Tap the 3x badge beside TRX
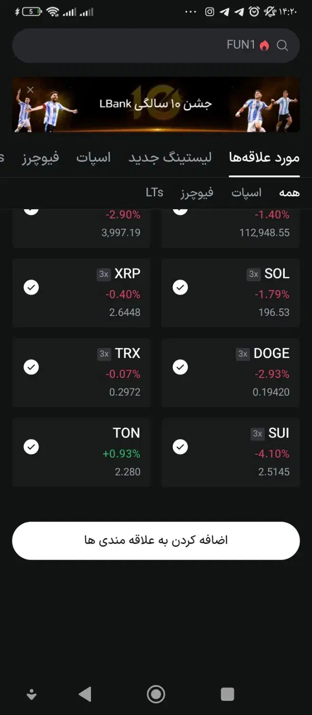 tap(104, 354)
